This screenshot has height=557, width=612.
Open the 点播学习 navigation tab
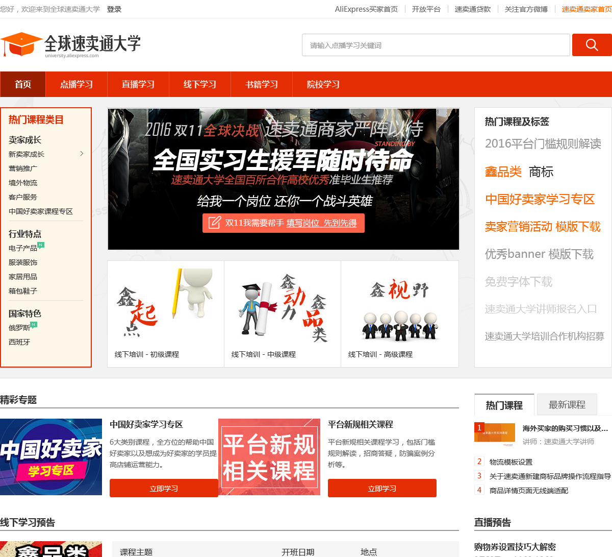(76, 84)
